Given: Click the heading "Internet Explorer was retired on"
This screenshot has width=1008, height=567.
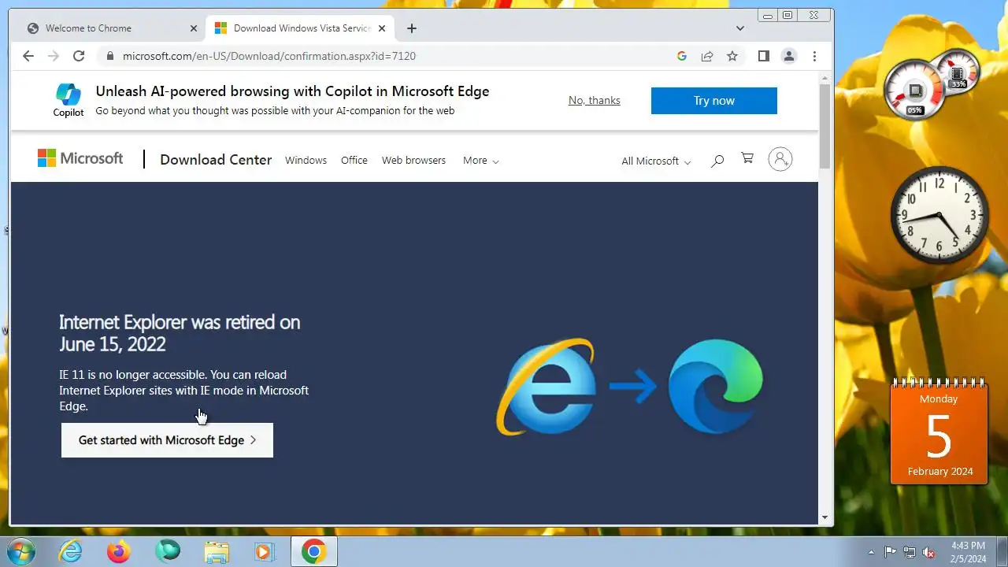Looking at the screenshot, I should [x=180, y=322].
